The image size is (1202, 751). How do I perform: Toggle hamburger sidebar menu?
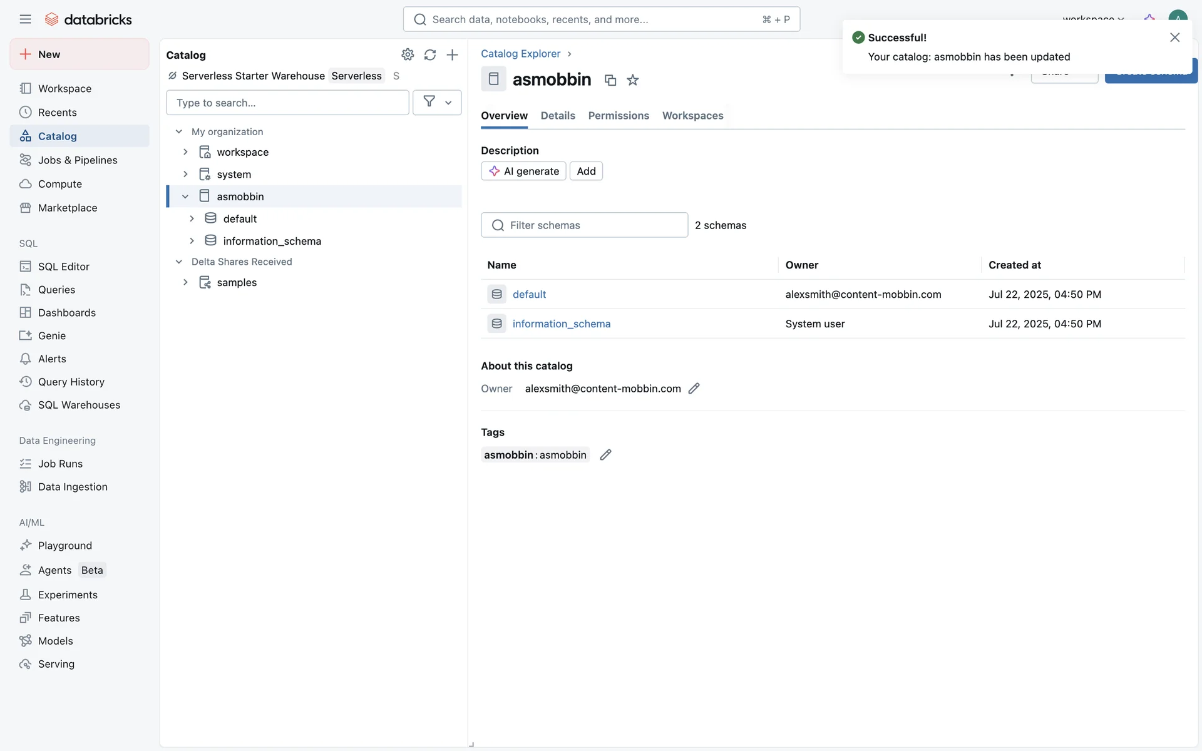pos(25,19)
